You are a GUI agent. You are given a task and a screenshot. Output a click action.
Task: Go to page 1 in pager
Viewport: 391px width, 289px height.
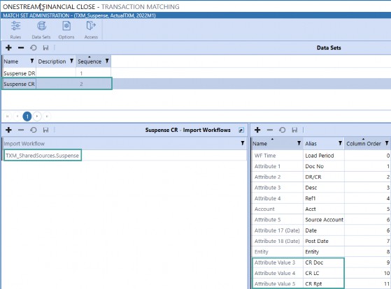(x=27, y=117)
